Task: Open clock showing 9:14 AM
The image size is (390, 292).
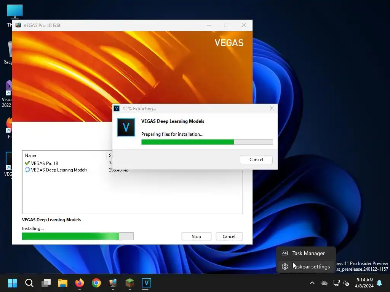Action: [364, 283]
